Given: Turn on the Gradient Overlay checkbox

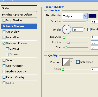Looking at the screenshot, I should tap(4, 72).
